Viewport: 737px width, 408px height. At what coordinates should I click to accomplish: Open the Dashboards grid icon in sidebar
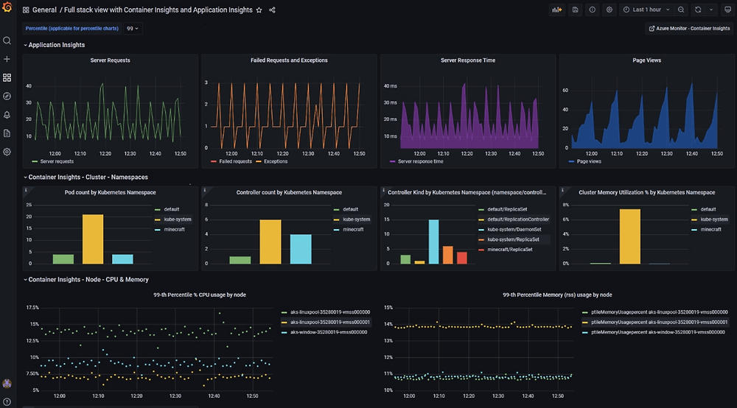tap(7, 77)
